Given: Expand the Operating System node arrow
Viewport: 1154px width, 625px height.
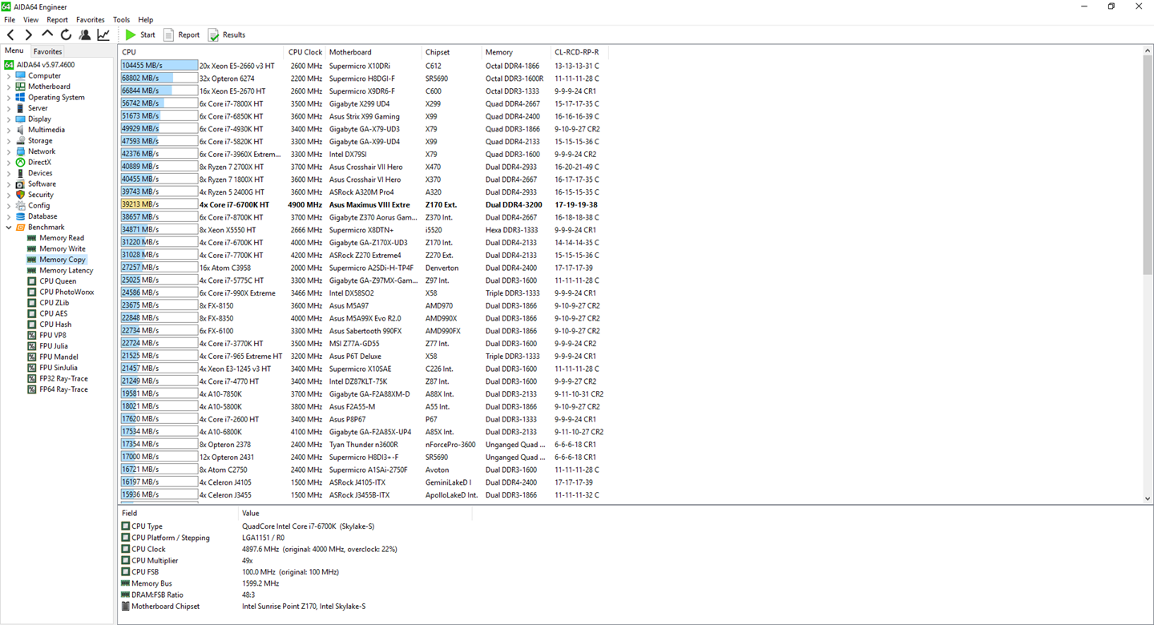Looking at the screenshot, I should tap(9, 97).
